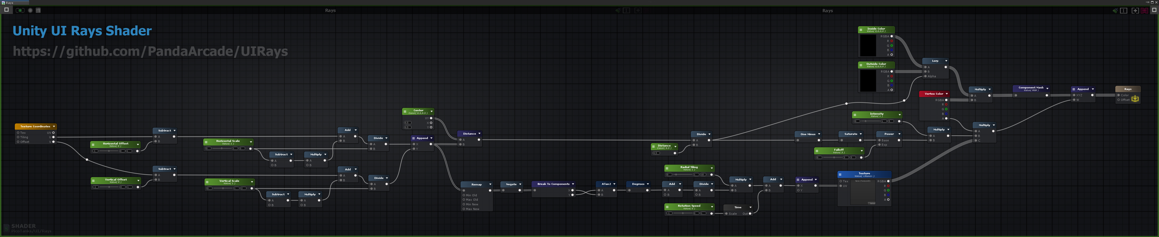
Task: Open Remap node dropdown arrow
Action: tap(490, 184)
